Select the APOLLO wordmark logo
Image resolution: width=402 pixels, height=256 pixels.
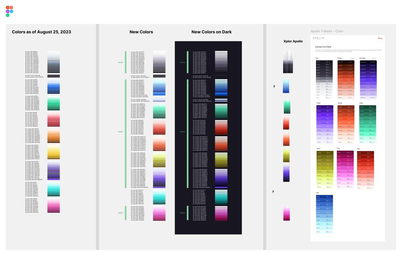(x=318, y=38)
